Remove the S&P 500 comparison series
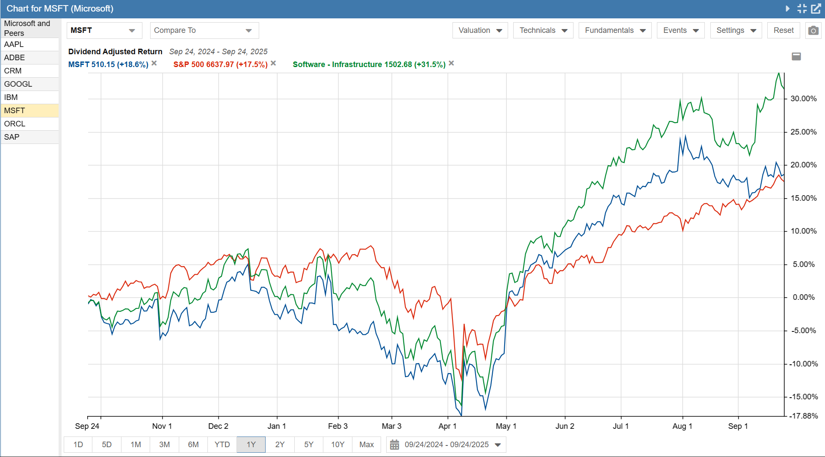 click(x=273, y=64)
